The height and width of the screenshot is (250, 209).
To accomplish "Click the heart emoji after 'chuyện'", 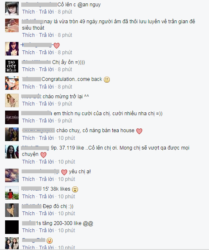I will coord(43,155).
